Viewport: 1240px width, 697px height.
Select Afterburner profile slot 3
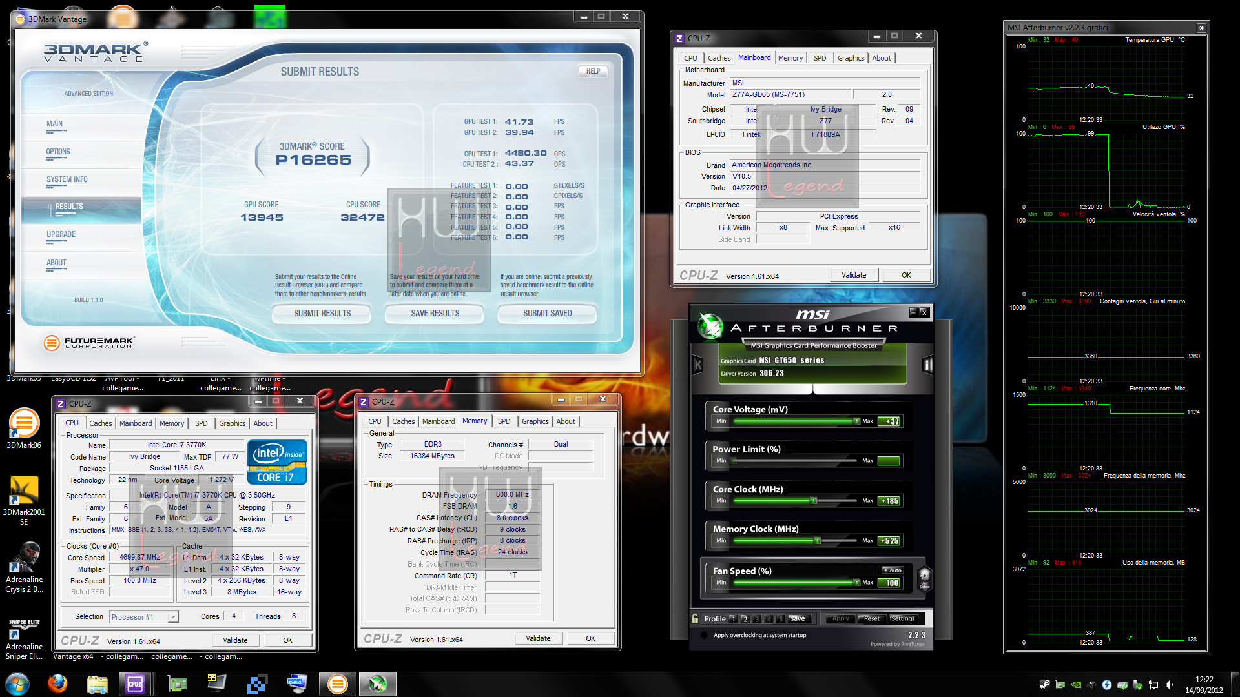tap(757, 618)
